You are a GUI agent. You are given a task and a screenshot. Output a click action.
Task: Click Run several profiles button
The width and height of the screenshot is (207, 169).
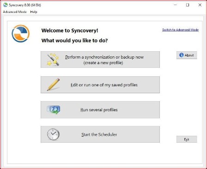pos(100,110)
